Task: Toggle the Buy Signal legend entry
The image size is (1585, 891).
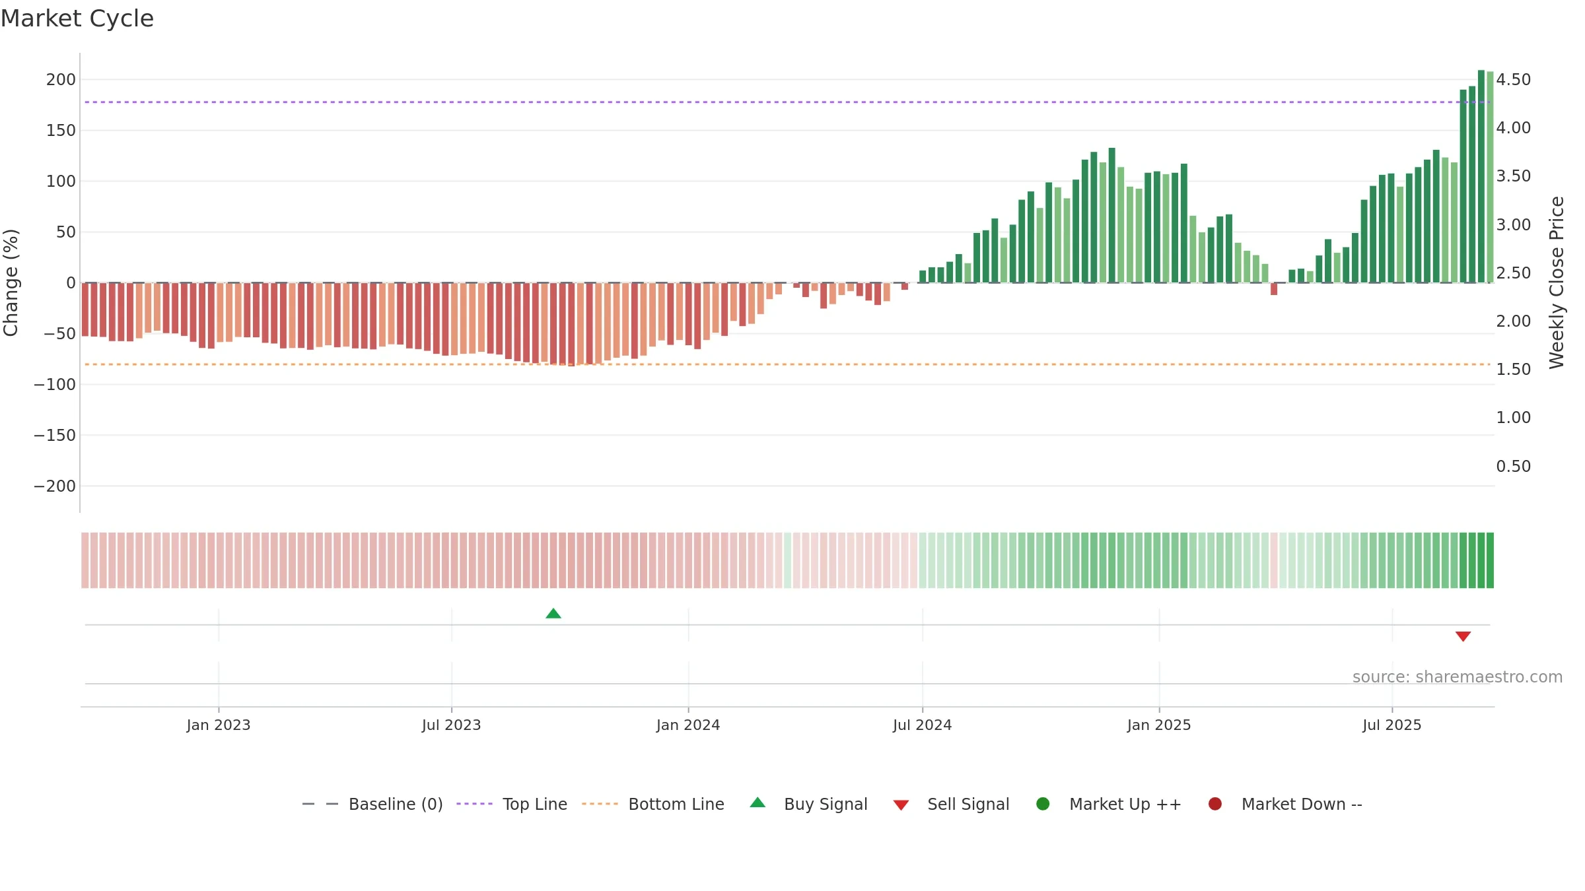Action: point(809,804)
